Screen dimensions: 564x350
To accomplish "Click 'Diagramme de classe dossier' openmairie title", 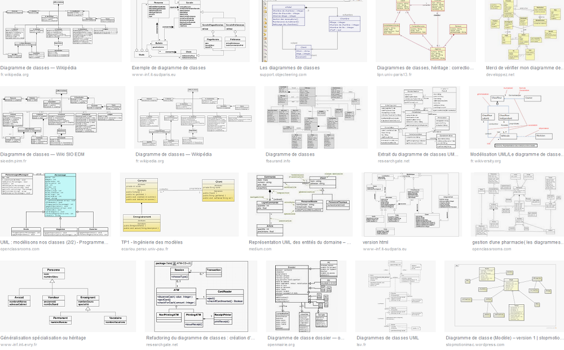I will (306, 338).
